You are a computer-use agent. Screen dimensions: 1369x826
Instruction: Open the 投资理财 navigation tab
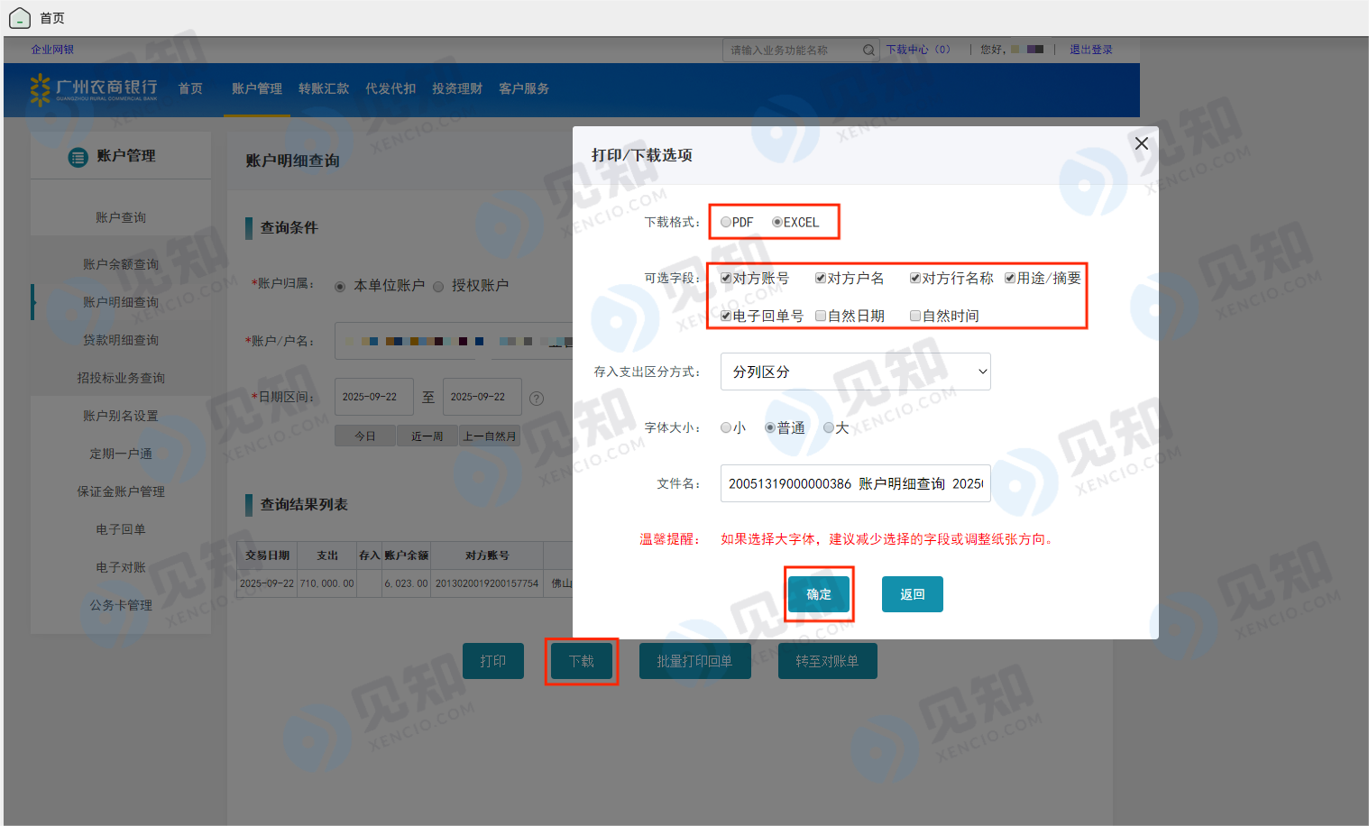pyautogui.click(x=457, y=88)
